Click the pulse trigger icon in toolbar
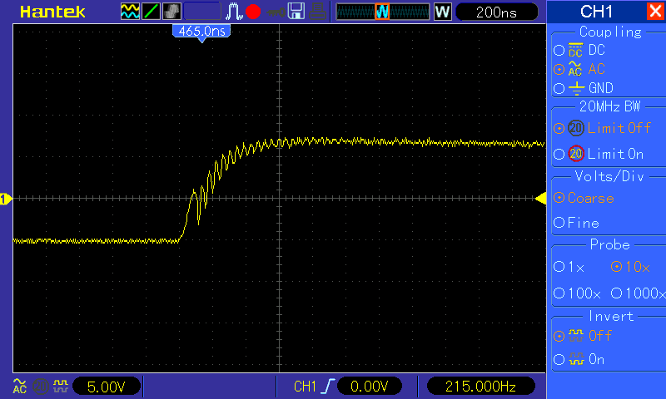Image resolution: width=666 pixels, height=399 pixels. [x=234, y=12]
